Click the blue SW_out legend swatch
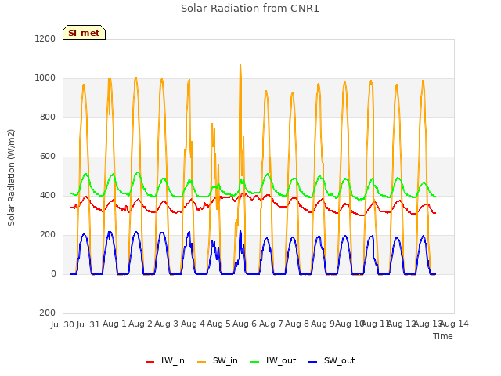The image size is (501, 376). pyautogui.click(x=313, y=362)
